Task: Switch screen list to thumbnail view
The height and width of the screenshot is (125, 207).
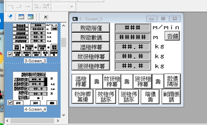Action: coord(30,17)
